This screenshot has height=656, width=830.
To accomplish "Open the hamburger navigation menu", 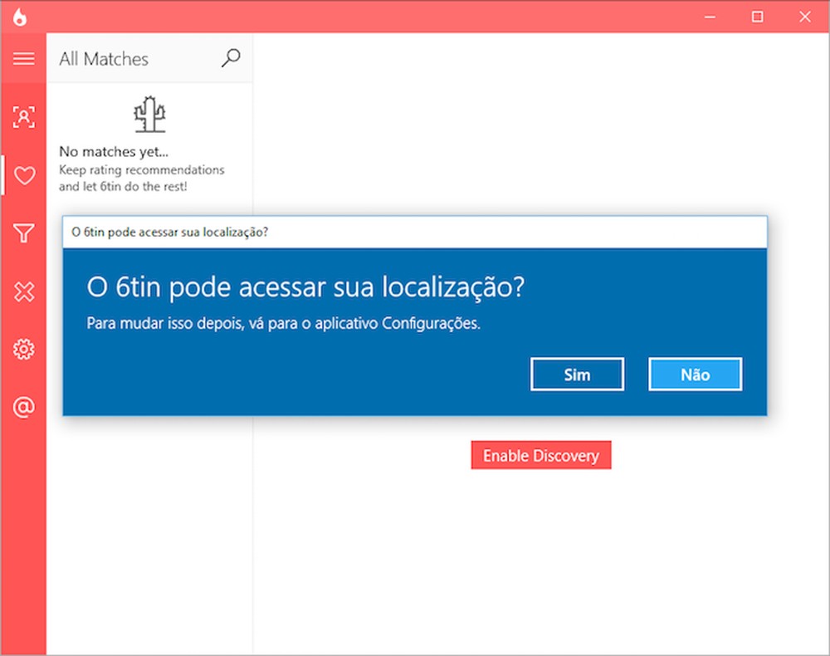I will [x=24, y=58].
